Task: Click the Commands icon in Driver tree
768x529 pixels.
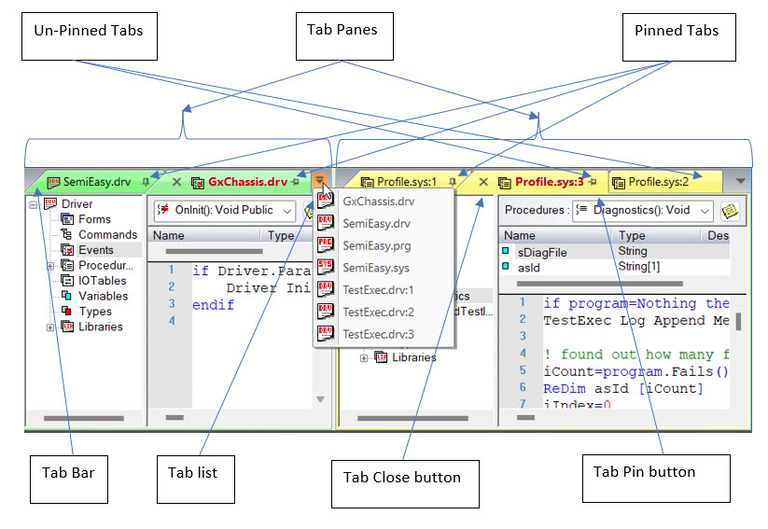Action: 66,235
